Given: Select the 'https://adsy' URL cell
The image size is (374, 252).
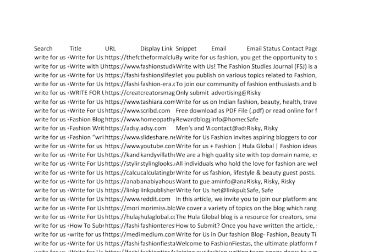Looking at the screenshot, I should pos(122,128).
